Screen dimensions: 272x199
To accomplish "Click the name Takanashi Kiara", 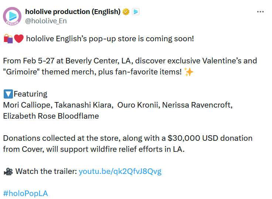I will (84, 105).
